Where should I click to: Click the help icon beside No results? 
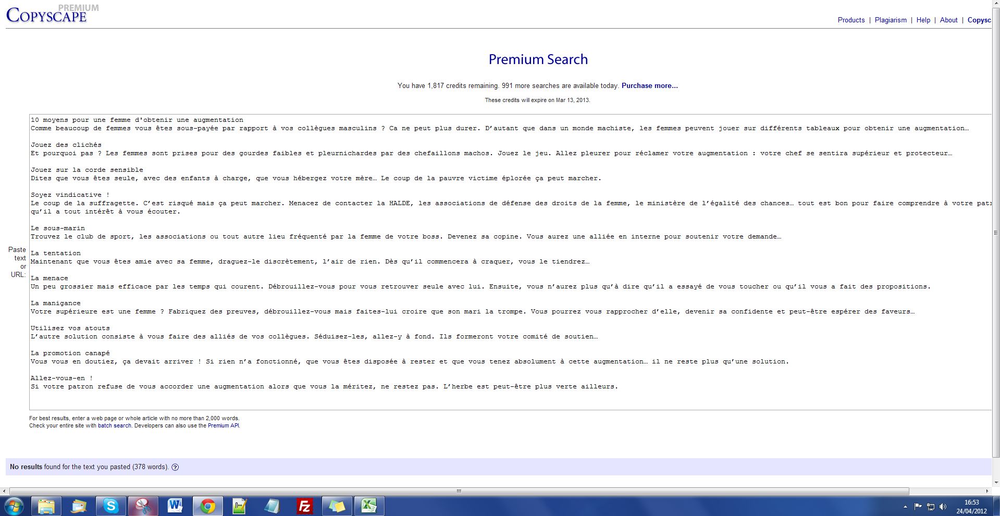175,467
